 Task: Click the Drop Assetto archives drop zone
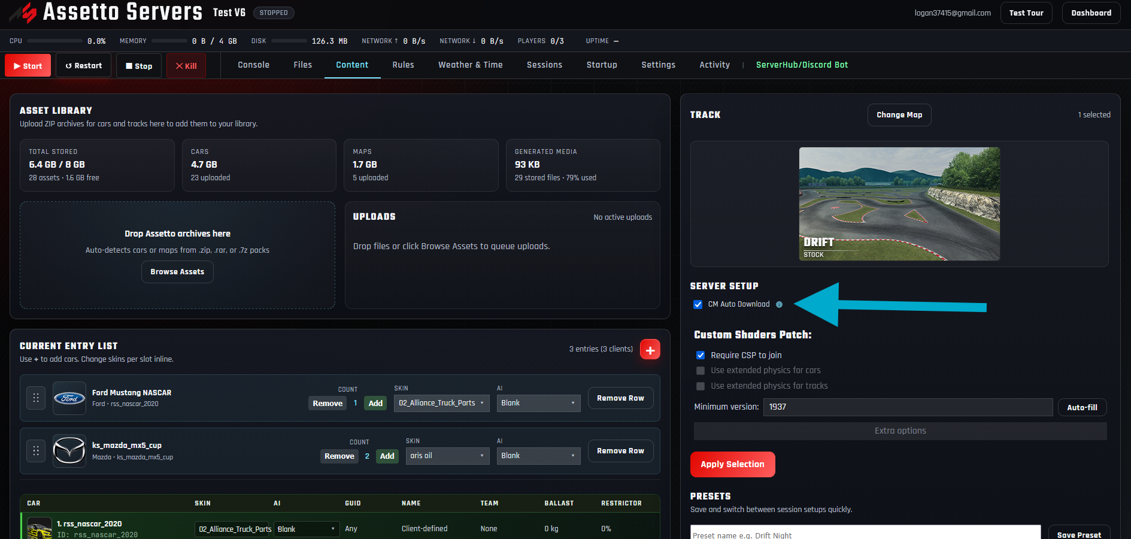click(177, 255)
